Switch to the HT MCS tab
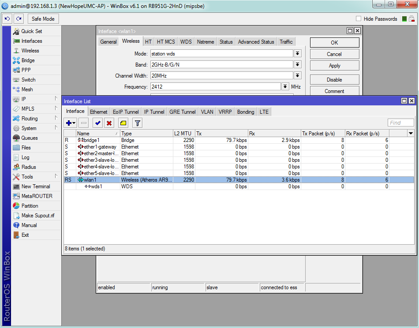This screenshot has height=328, width=419. [165, 41]
